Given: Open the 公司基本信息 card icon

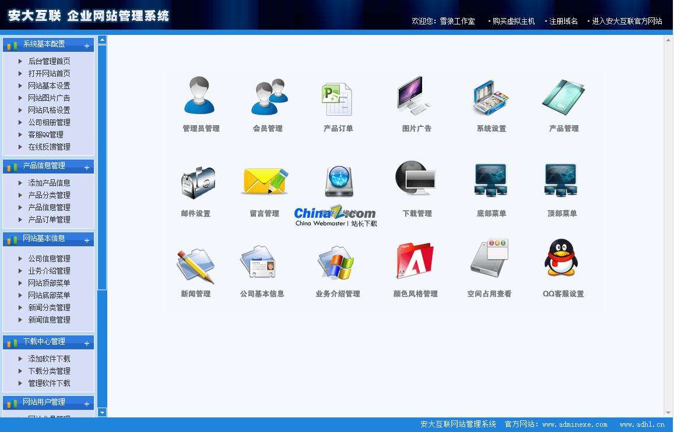Looking at the screenshot, I should 258,263.
